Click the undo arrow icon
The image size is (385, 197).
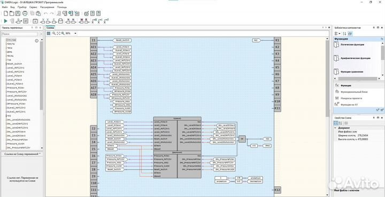click(45, 13)
